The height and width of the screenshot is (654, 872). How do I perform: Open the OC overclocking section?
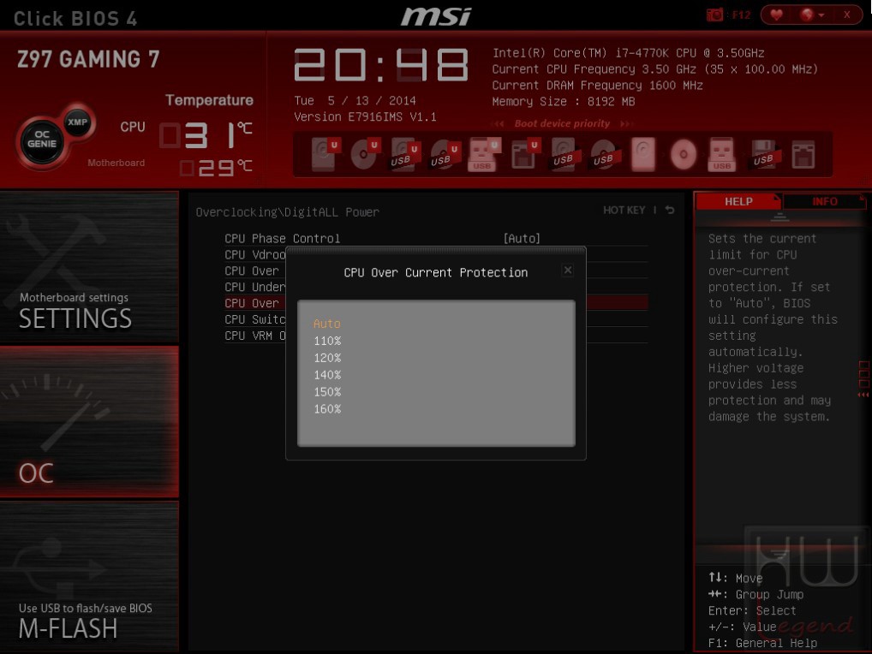[89, 421]
